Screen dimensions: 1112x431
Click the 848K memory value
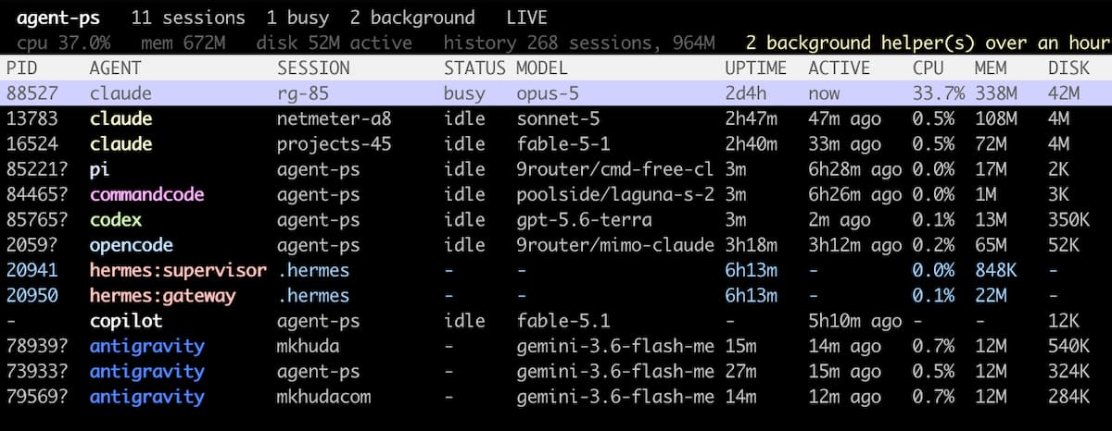[x=995, y=270]
